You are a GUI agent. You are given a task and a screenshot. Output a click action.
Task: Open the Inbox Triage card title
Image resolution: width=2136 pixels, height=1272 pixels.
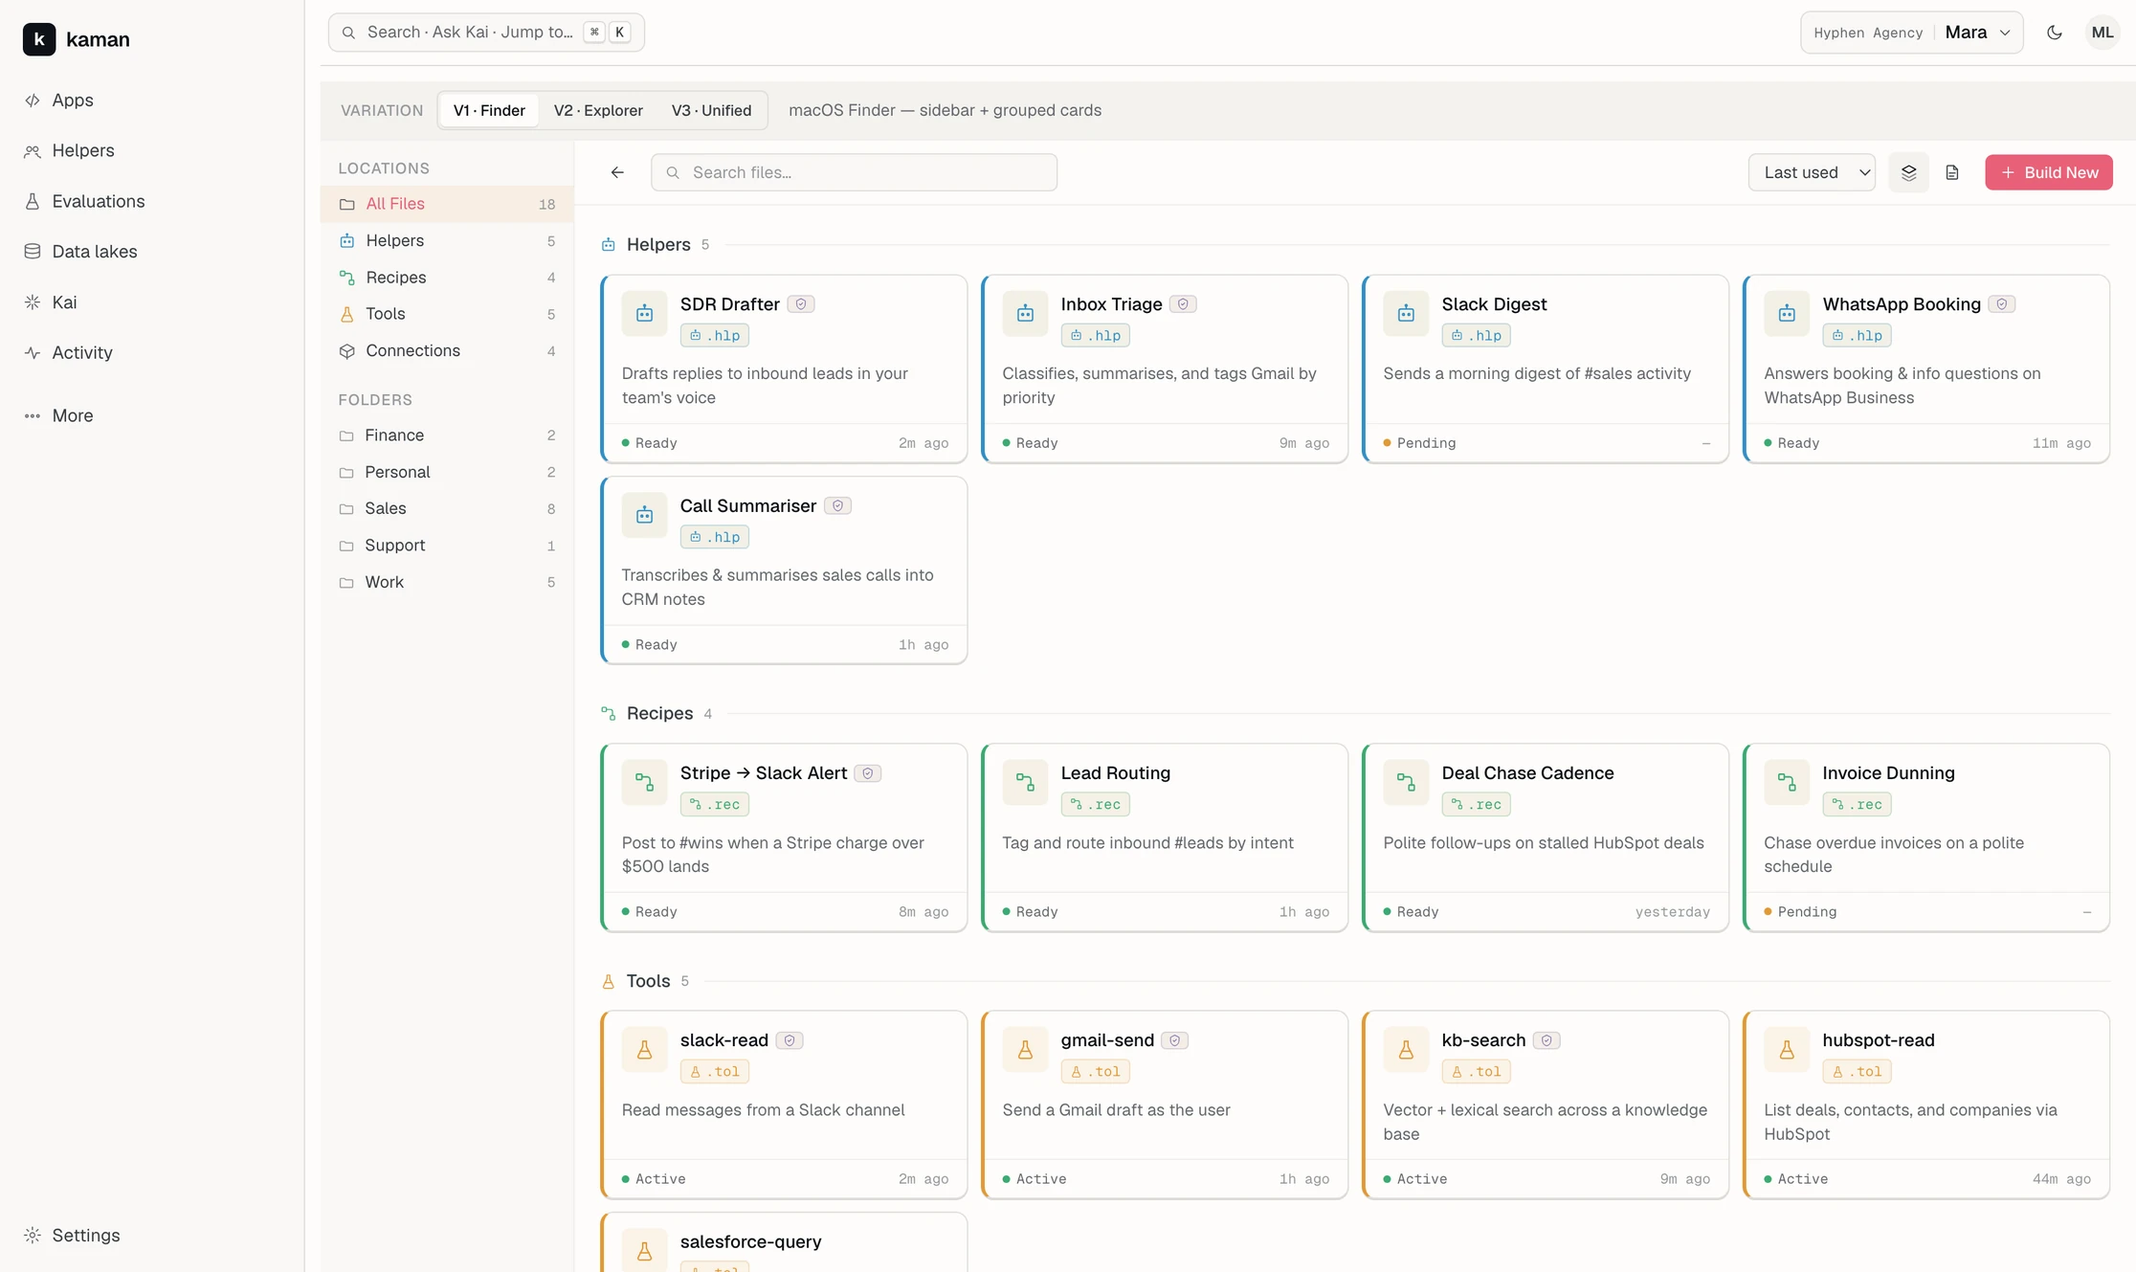(1111, 304)
